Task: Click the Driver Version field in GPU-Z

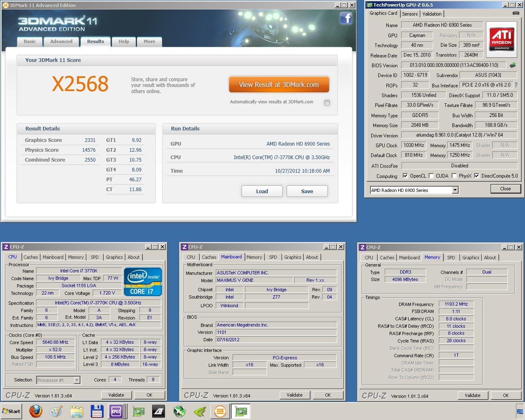Action: tap(459, 135)
